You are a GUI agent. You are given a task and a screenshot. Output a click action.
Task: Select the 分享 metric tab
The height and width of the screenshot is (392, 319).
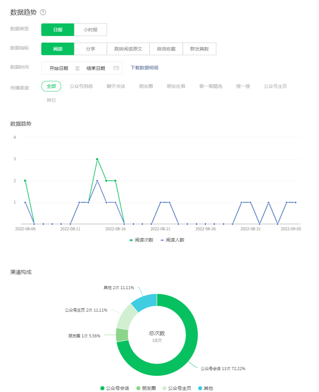point(91,49)
